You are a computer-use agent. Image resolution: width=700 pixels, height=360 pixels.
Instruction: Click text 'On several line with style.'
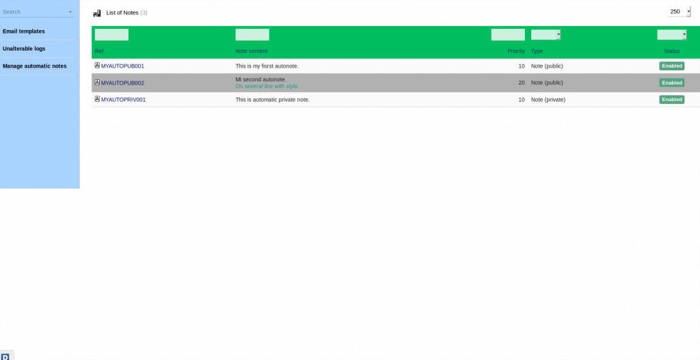[x=267, y=86]
